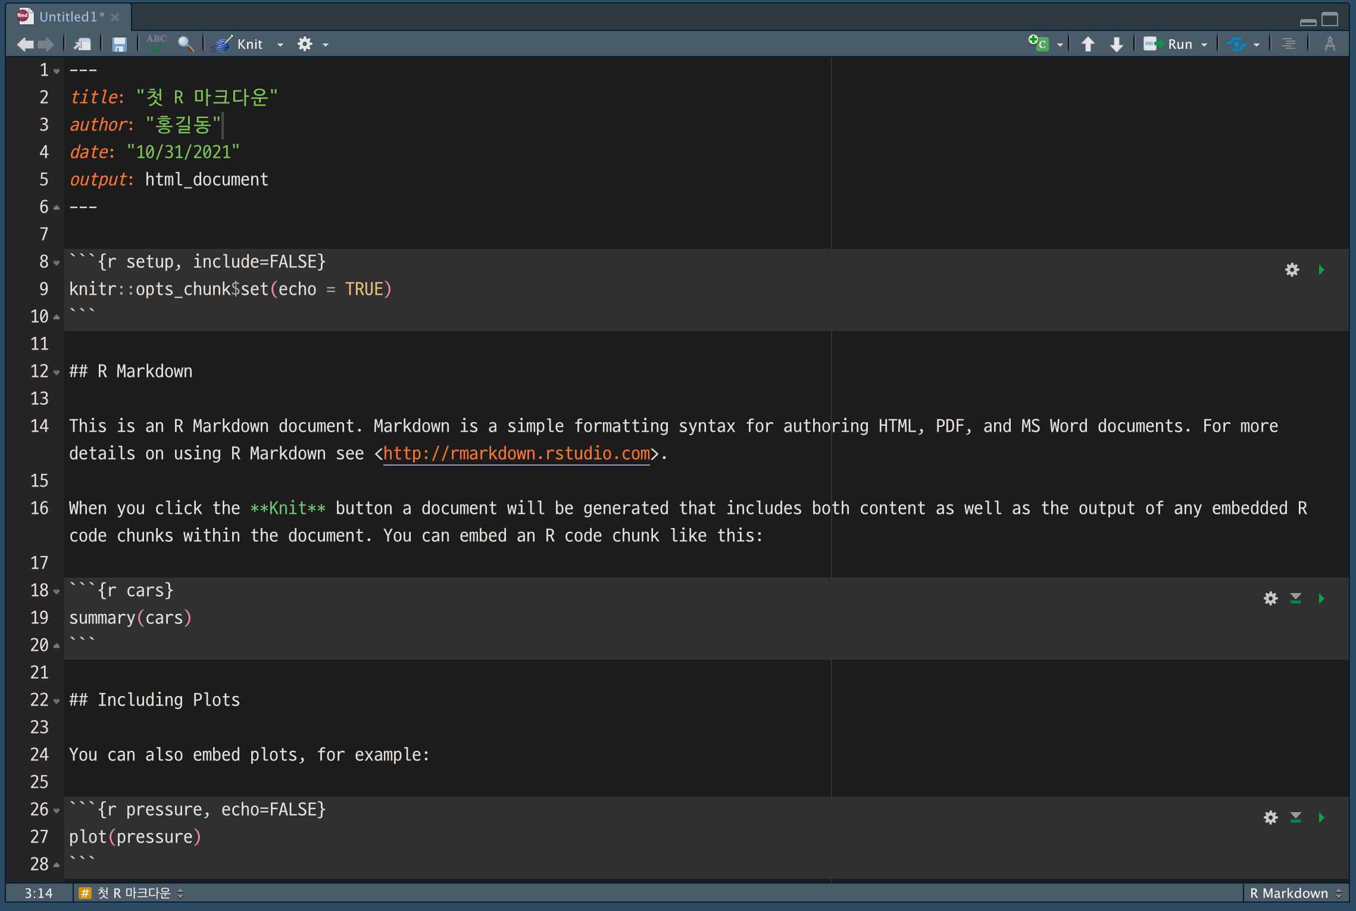Show document in new window

pos(82,44)
